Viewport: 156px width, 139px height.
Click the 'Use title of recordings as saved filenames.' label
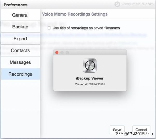87,28
